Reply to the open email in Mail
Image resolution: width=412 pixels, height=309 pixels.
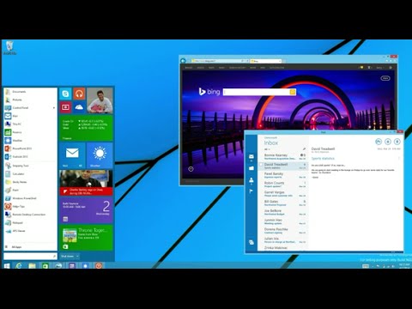(379, 142)
